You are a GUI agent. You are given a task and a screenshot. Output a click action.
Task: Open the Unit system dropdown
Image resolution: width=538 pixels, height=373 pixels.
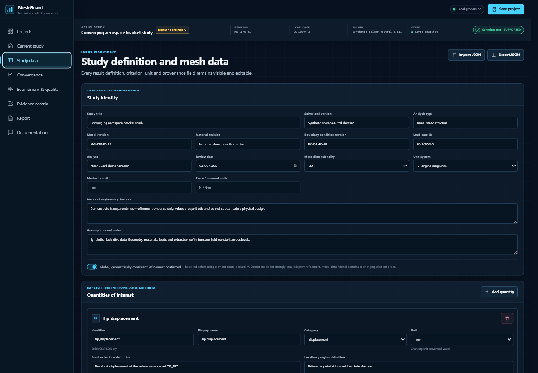465,166
